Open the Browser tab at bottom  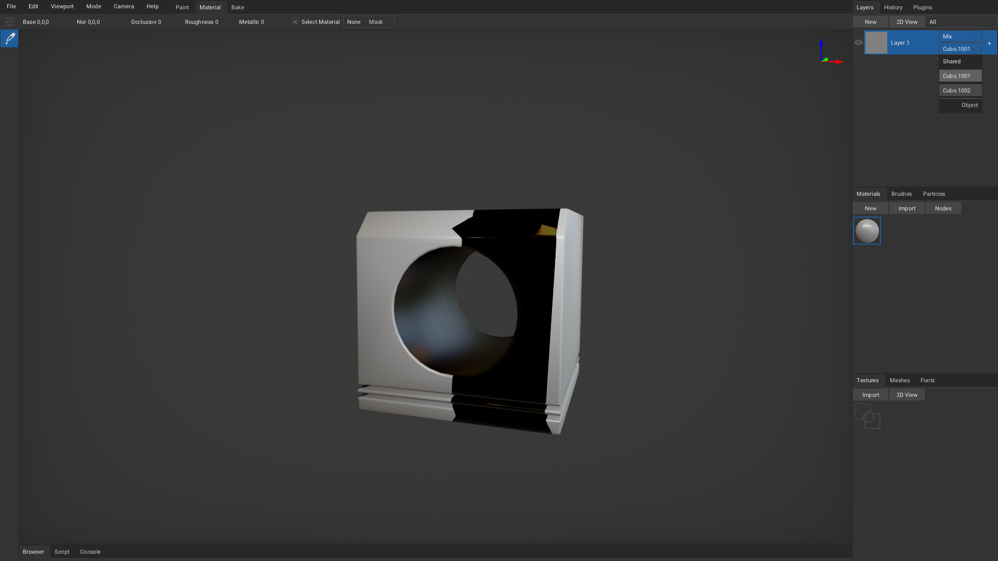click(33, 552)
